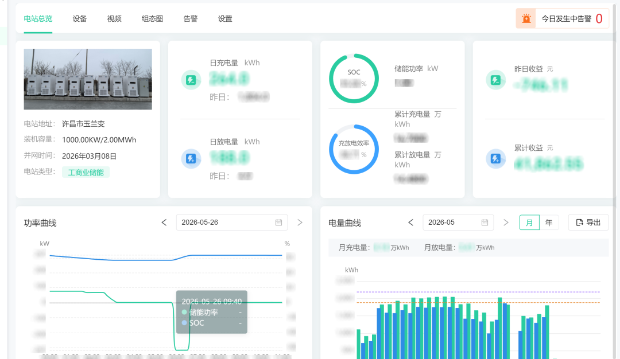Click the 工商业储能 station type tag
The height and width of the screenshot is (359, 620).
tap(86, 172)
